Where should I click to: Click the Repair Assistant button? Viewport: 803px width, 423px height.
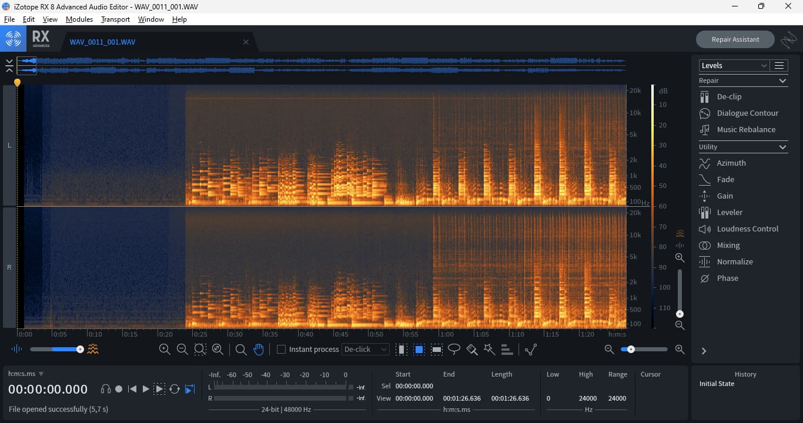(735, 39)
